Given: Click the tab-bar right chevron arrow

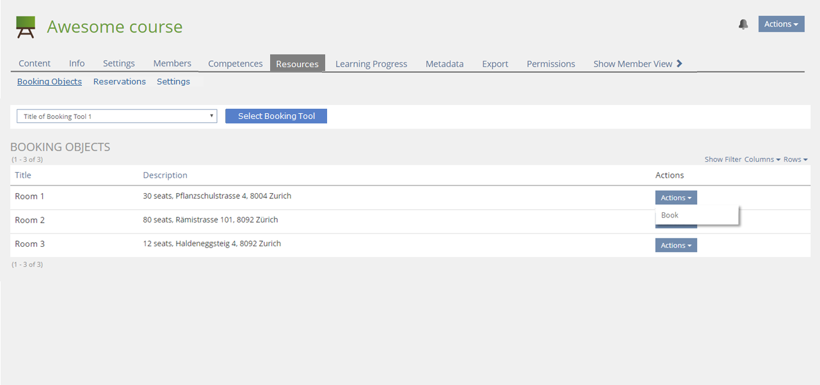Looking at the screenshot, I should (x=680, y=63).
